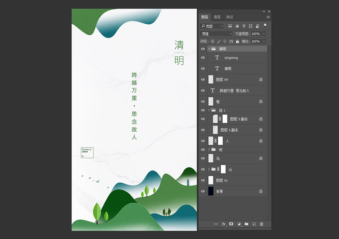
Task: Select the 图层 5 副本 layer
Action: coord(237,119)
